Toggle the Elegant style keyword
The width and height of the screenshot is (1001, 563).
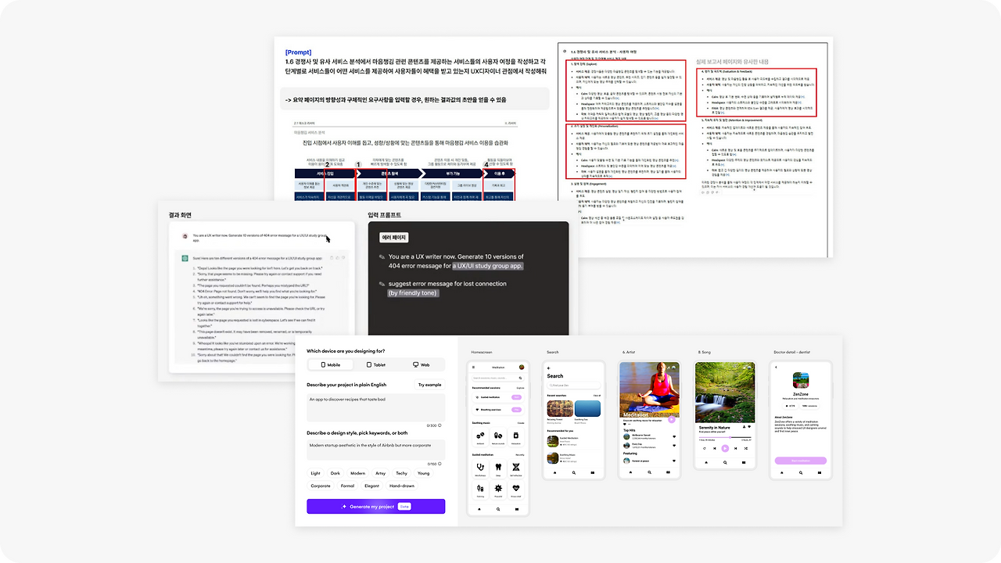(x=371, y=486)
